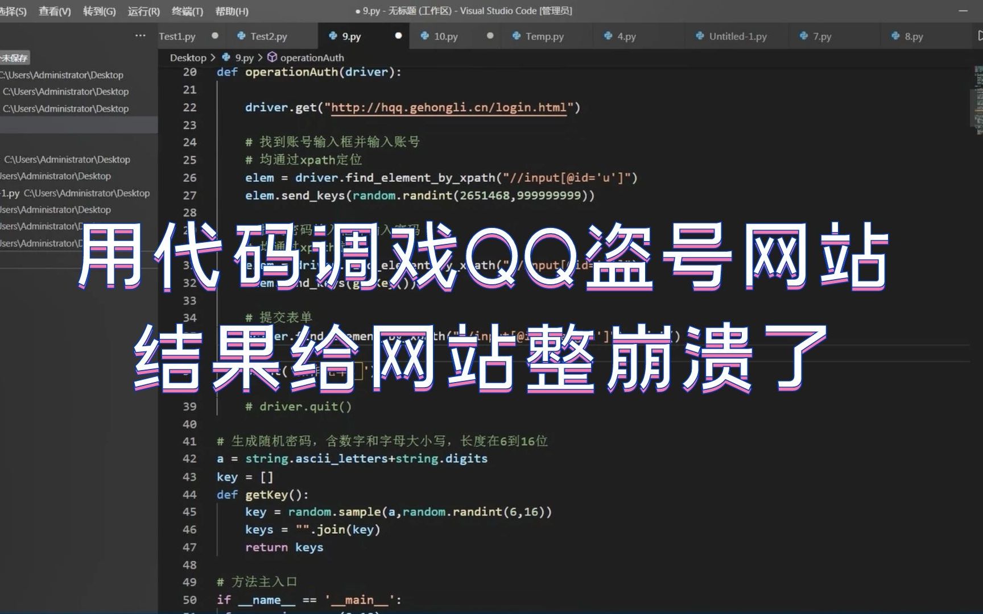Click the window title '9.py - 无标题 (工作区)'

pyautogui.click(x=407, y=11)
